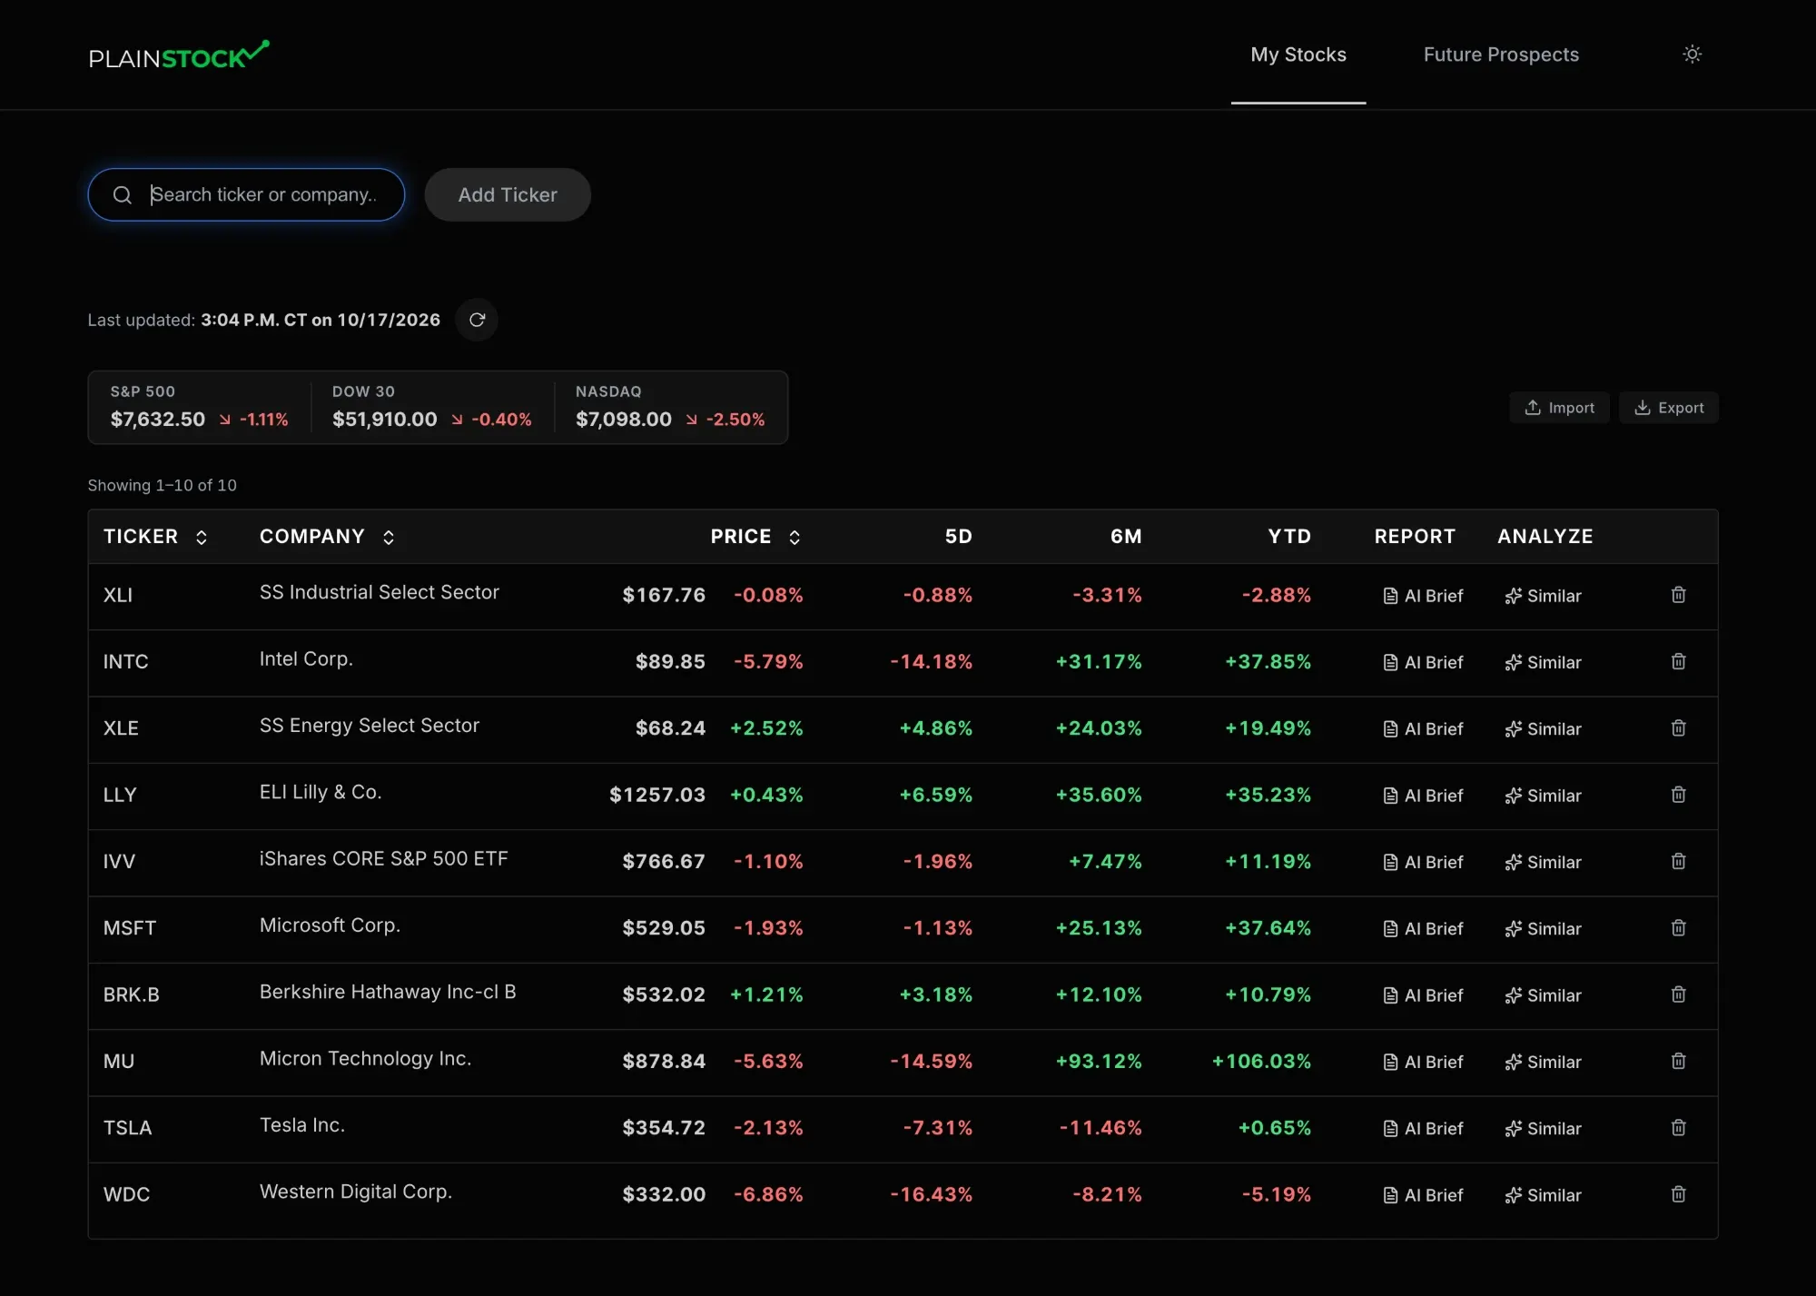Click the Add Ticker button
1816x1296 pixels.
(508, 194)
